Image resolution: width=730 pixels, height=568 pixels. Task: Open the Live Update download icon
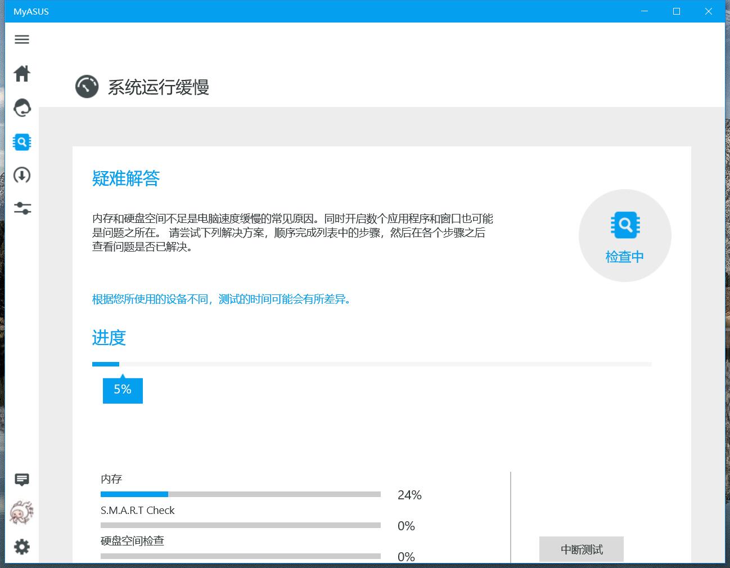point(21,176)
